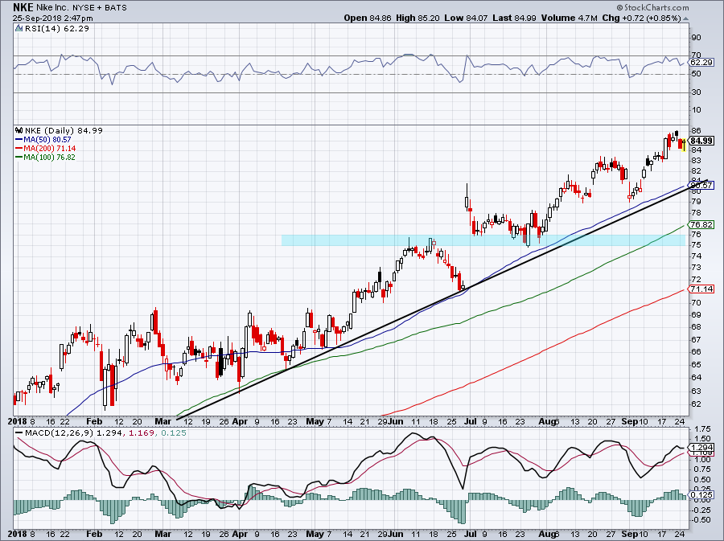724x541 pixels.
Task: Click the 30 label on the RSI axis
Action: pyautogui.click(x=697, y=92)
